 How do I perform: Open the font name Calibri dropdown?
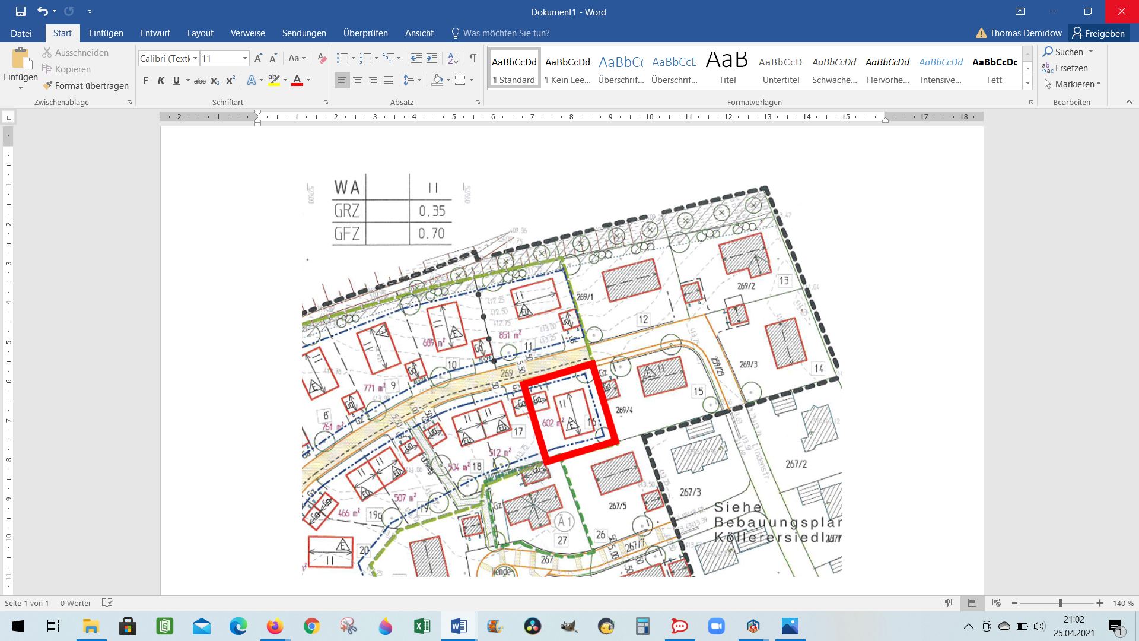[195, 58]
